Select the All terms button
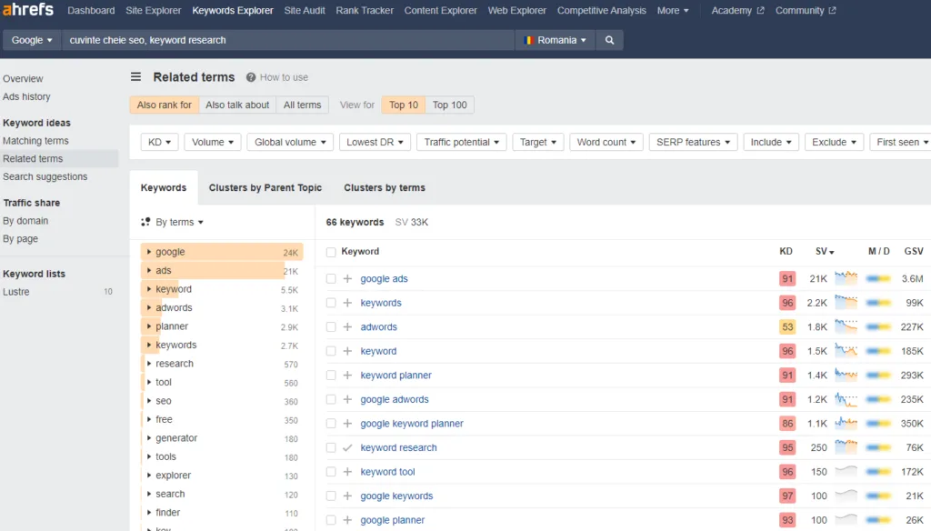The image size is (931, 531). coord(302,105)
